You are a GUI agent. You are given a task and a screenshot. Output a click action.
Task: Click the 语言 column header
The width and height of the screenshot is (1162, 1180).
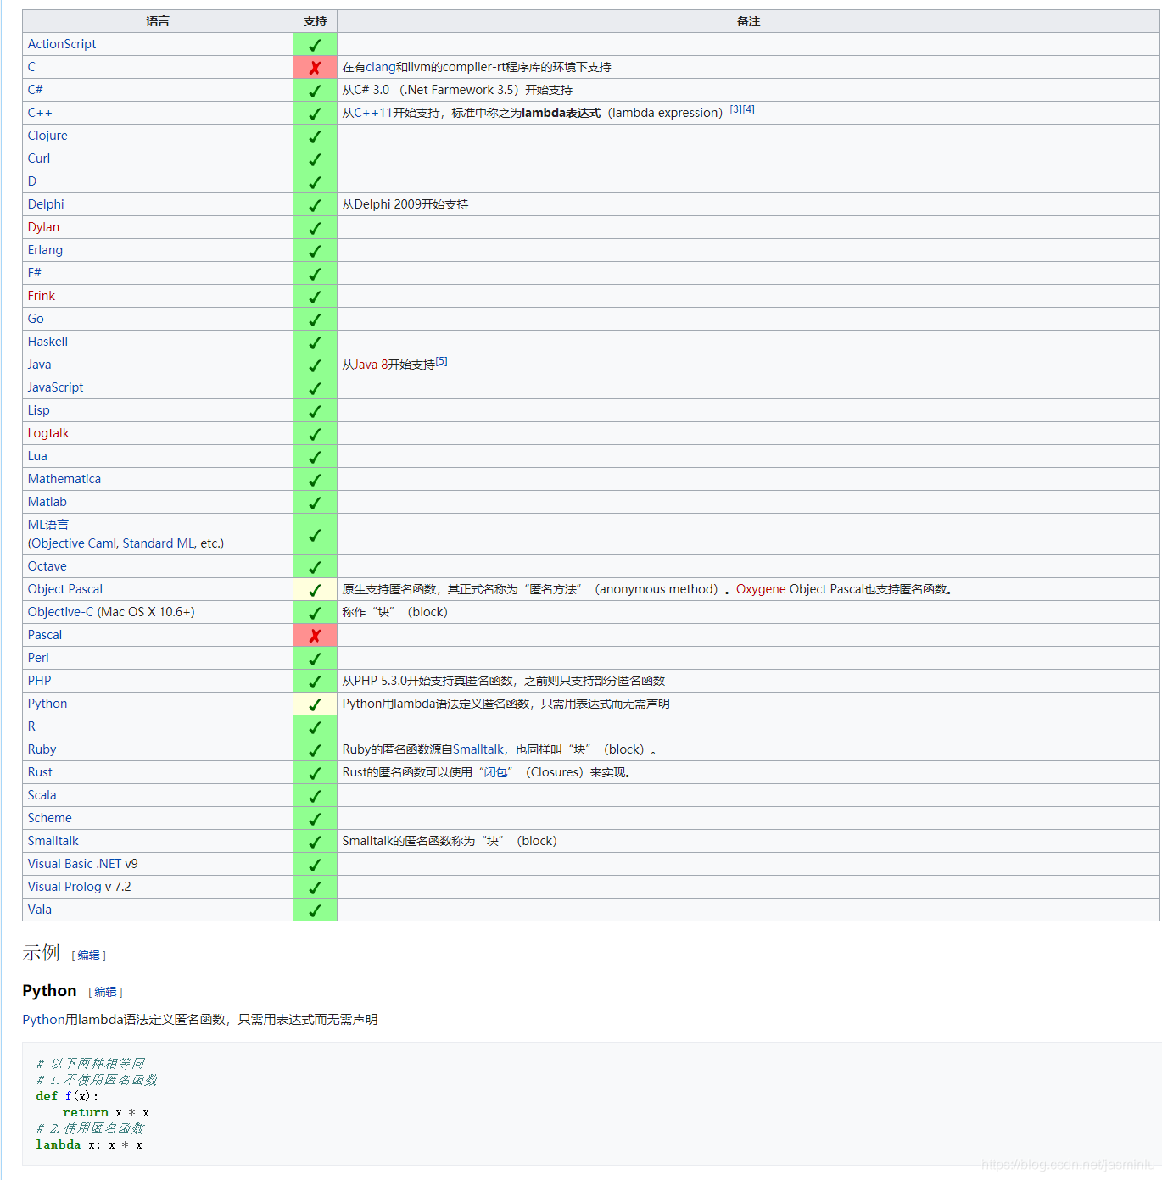point(158,21)
